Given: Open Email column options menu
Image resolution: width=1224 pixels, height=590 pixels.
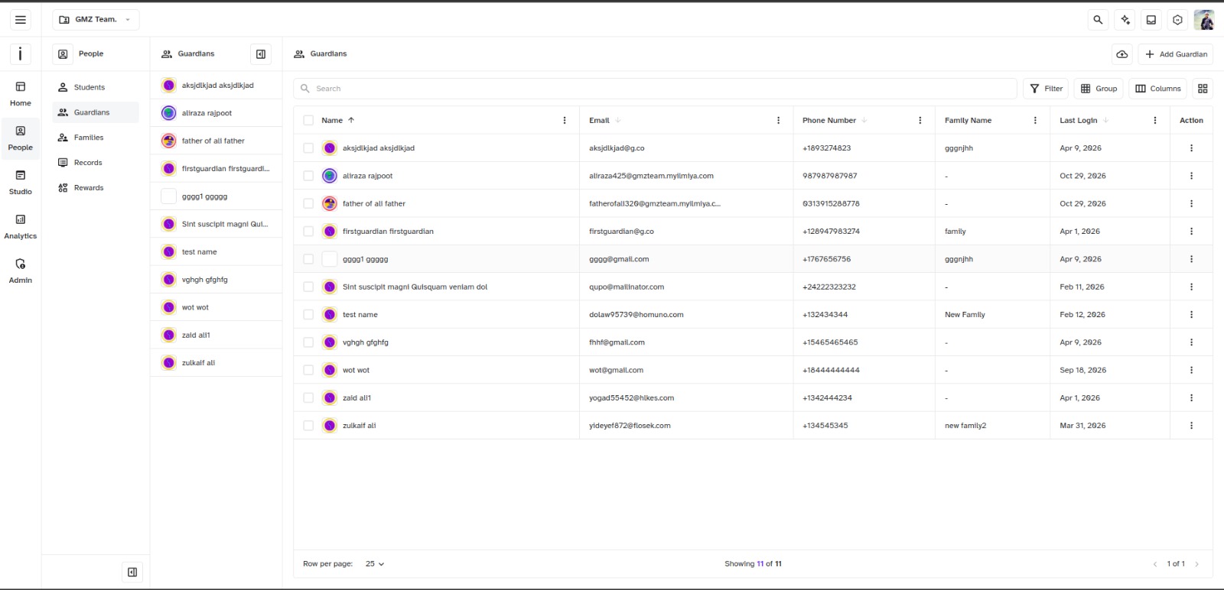Looking at the screenshot, I should 778,121.
